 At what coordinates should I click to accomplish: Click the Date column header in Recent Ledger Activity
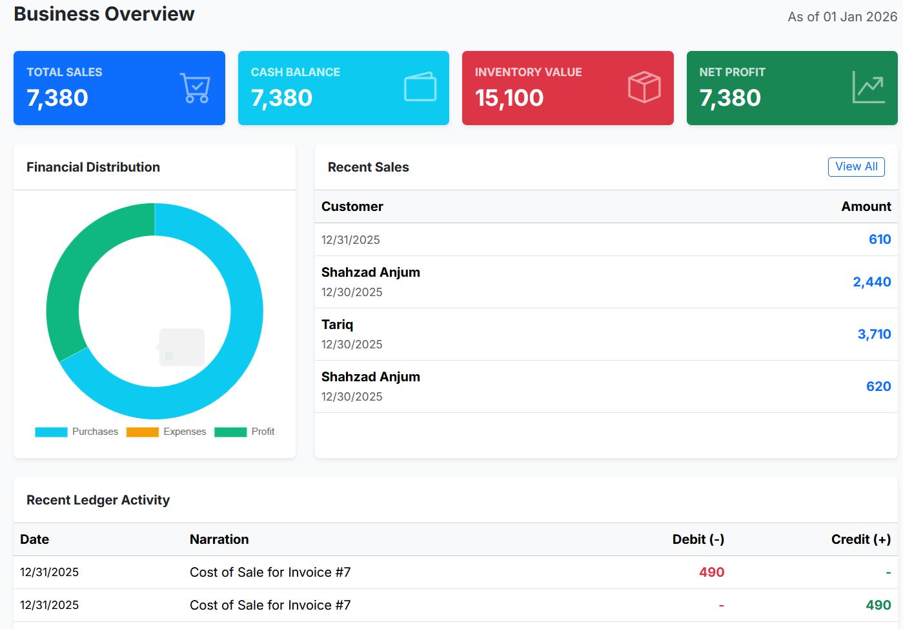(34, 539)
